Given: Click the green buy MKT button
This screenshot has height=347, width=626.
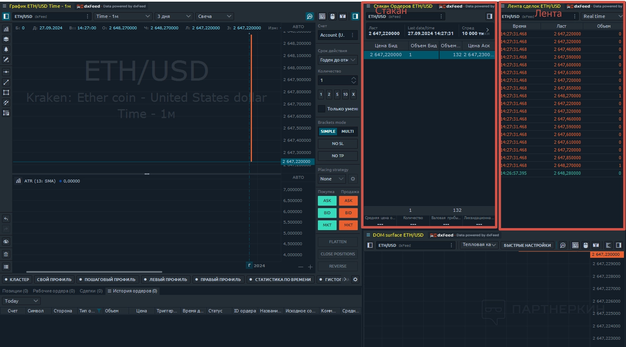Looking at the screenshot, I should (x=327, y=225).
